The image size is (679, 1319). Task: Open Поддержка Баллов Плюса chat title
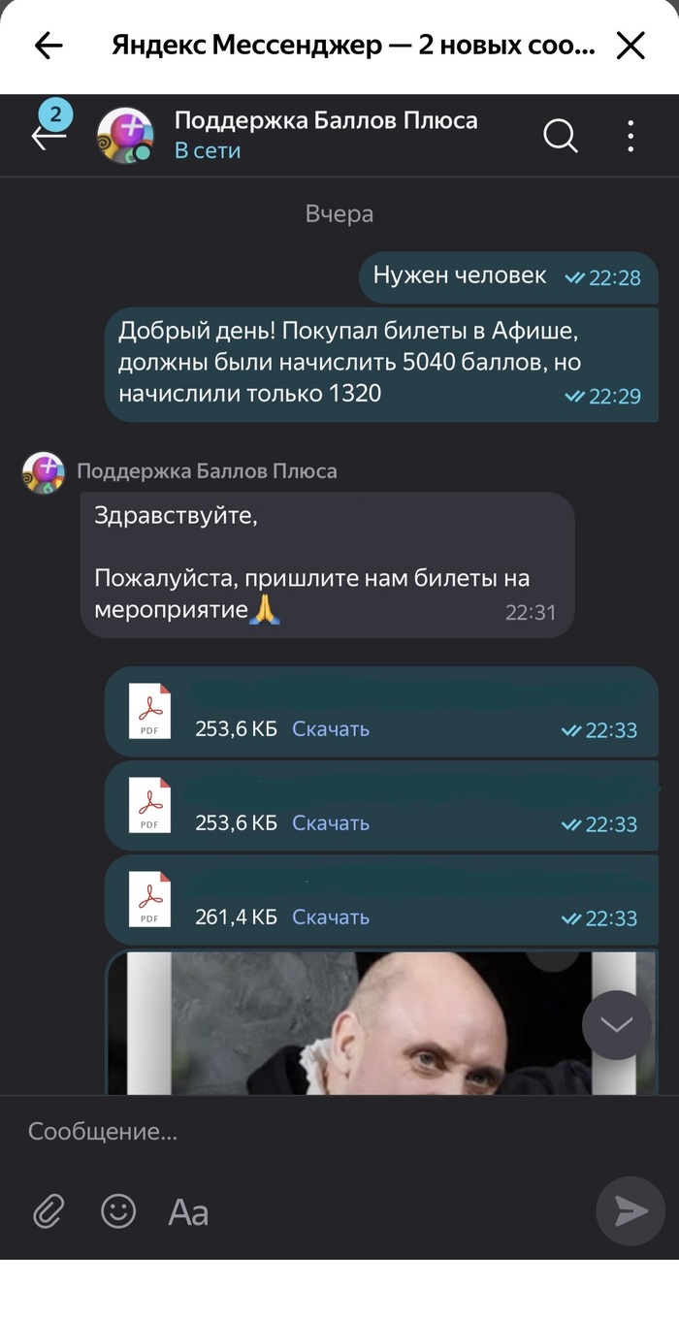(x=326, y=120)
